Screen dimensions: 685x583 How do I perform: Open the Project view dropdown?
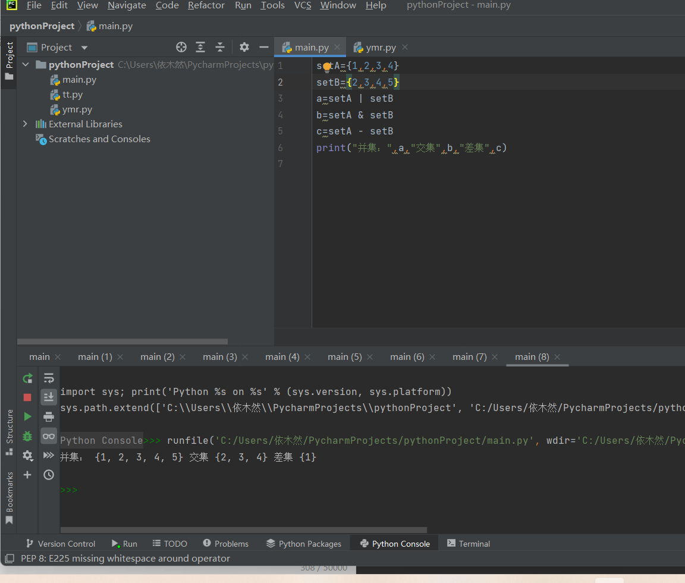(x=84, y=48)
